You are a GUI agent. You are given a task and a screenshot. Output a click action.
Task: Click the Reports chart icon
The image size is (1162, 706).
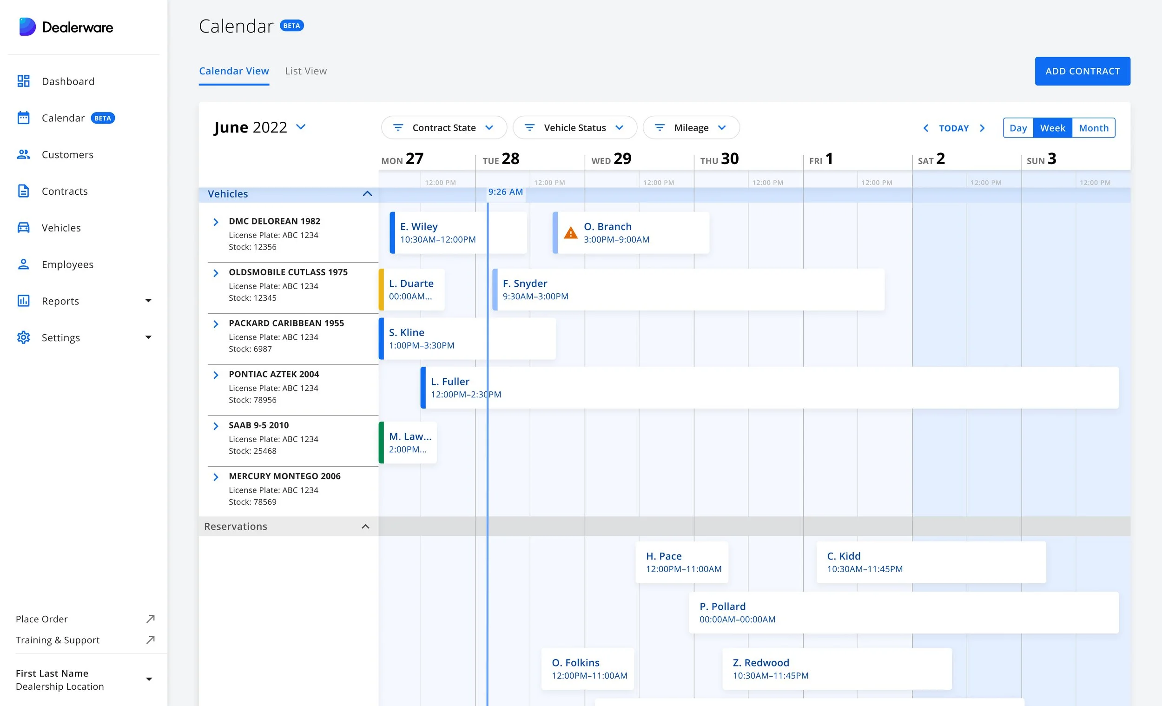(24, 301)
